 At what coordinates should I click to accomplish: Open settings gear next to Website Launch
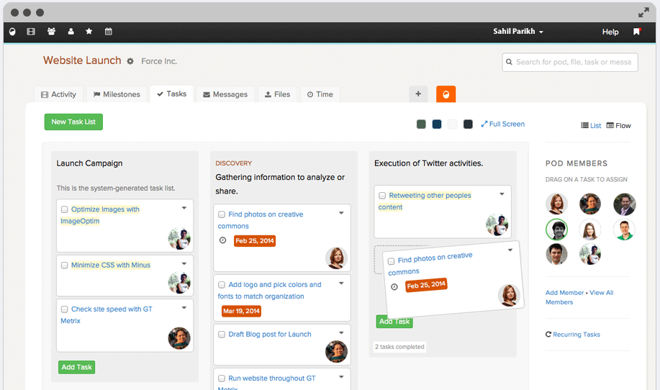click(x=130, y=62)
